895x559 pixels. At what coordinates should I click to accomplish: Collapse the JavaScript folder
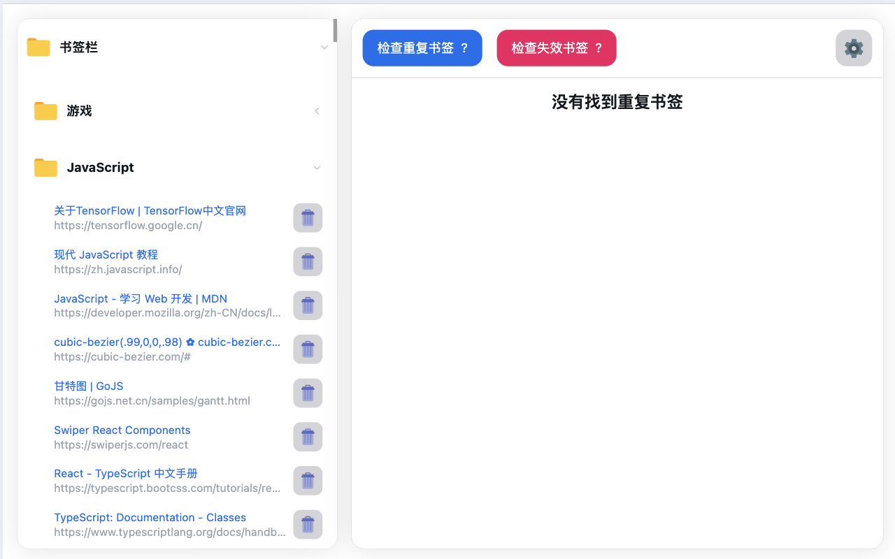point(317,168)
